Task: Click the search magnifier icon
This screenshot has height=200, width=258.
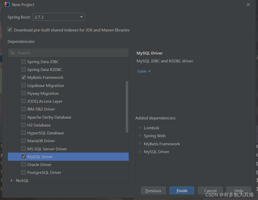Action: pos(12,53)
